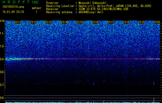
Task: Click the Receiving Location label
Action: coord(60,6)
